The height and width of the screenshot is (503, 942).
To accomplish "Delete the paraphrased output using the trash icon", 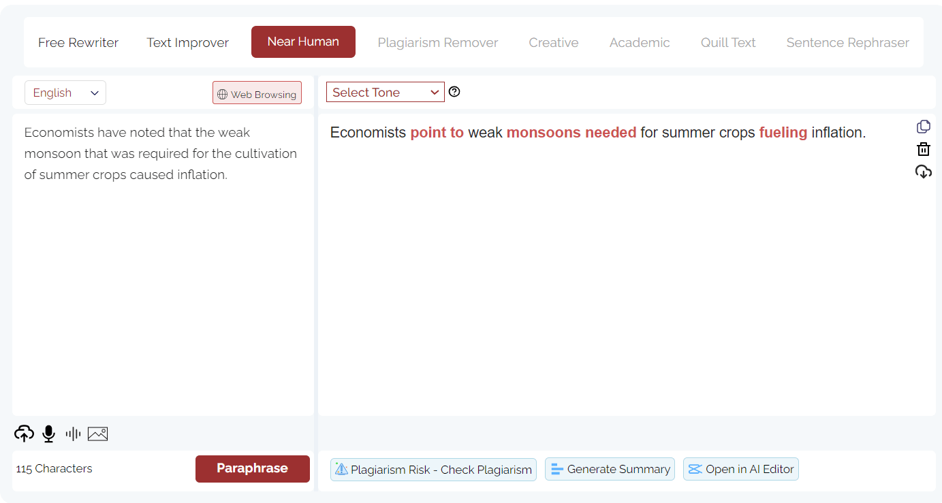I will 923,148.
